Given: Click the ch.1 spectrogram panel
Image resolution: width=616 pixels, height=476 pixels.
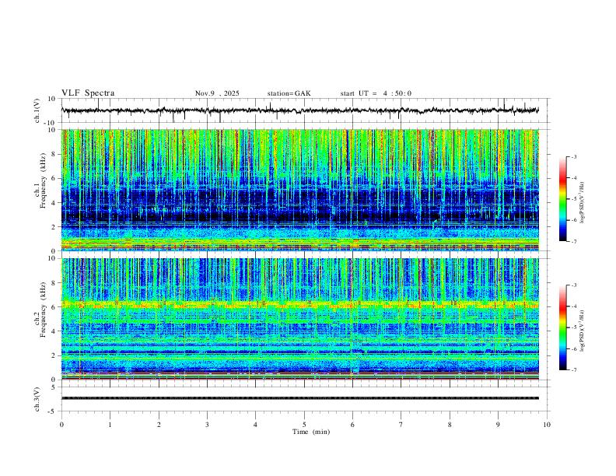Looking at the screenshot, I should coord(299,190).
